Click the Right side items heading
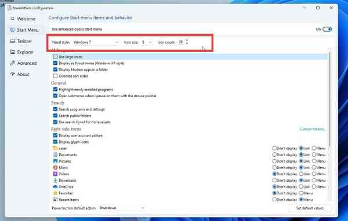Viewport: 348px width, 221px height. point(66,129)
